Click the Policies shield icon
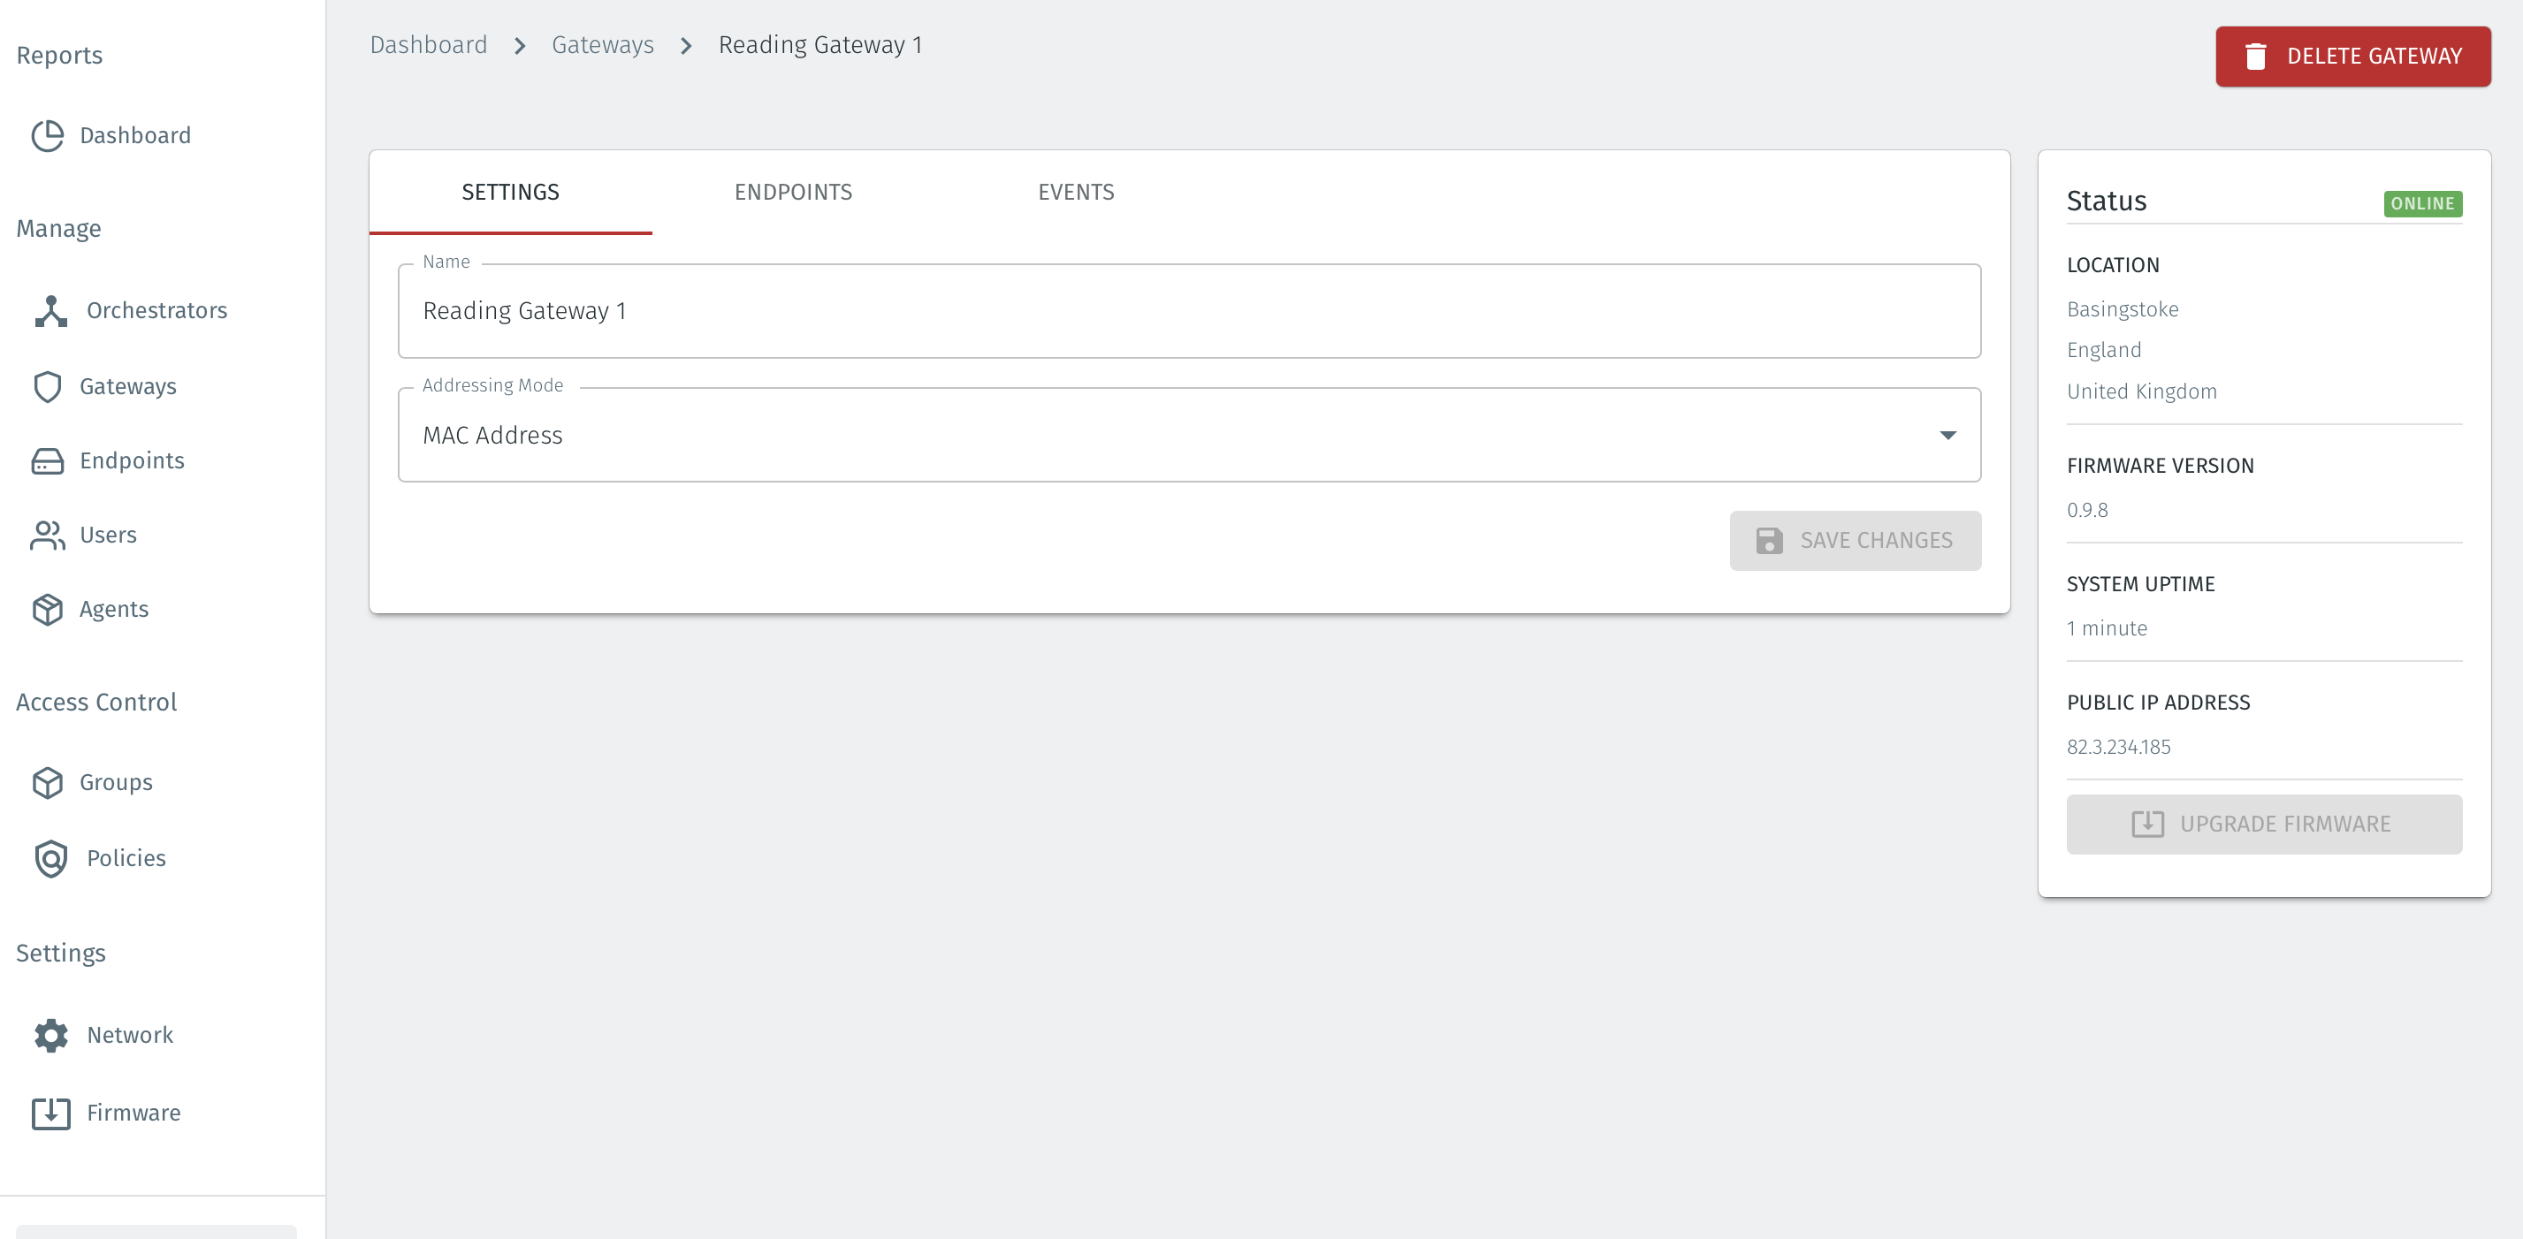This screenshot has height=1239, width=2523. point(51,859)
